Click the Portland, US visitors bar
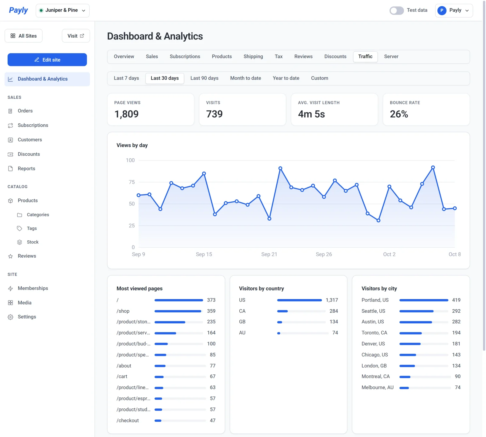The height and width of the screenshot is (437, 486). coord(424,300)
